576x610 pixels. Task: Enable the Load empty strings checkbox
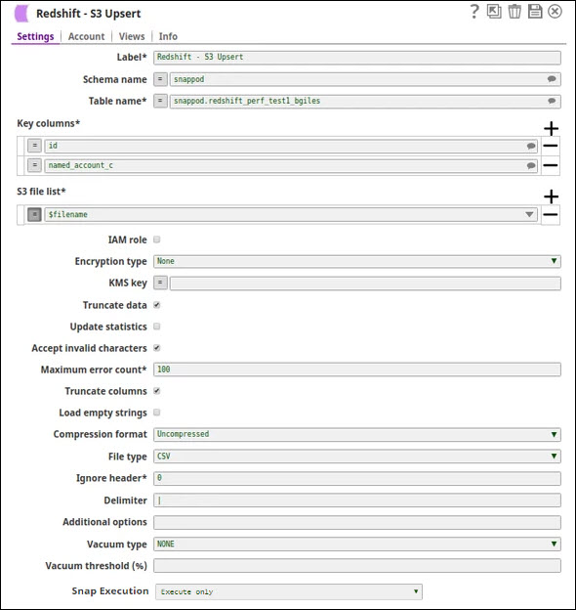157,413
